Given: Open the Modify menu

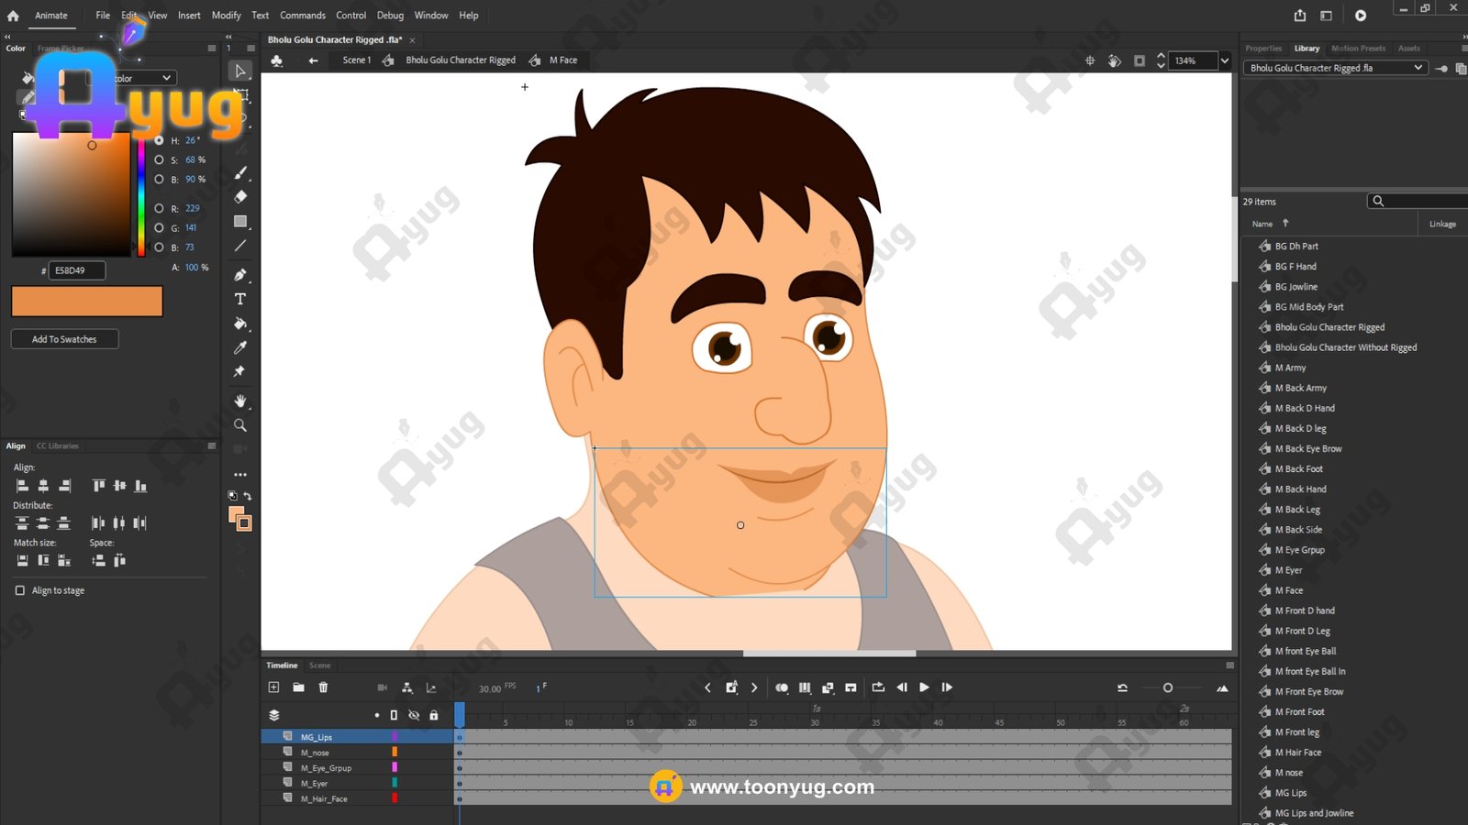Looking at the screenshot, I should [226, 16].
